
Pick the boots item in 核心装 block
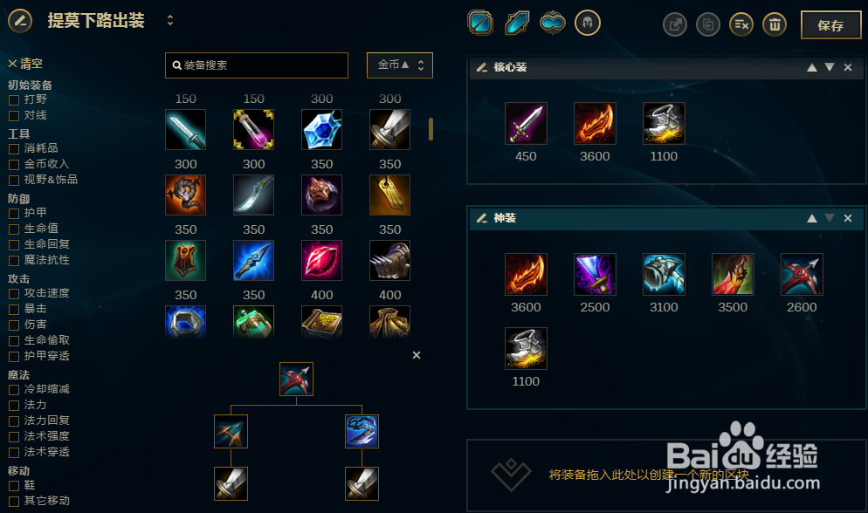[664, 123]
